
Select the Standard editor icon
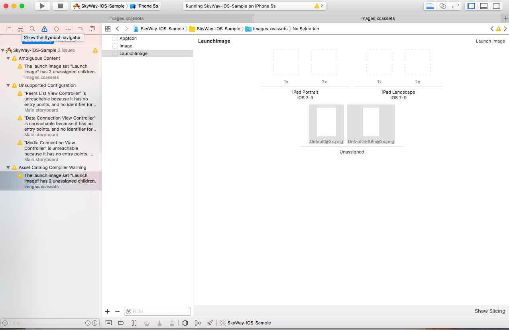click(x=430, y=6)
